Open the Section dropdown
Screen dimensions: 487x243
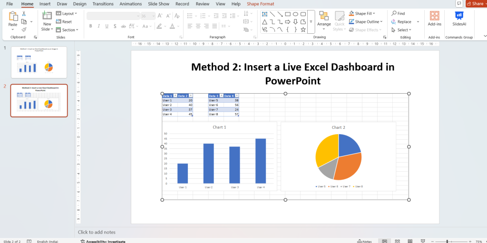point(67,30)
